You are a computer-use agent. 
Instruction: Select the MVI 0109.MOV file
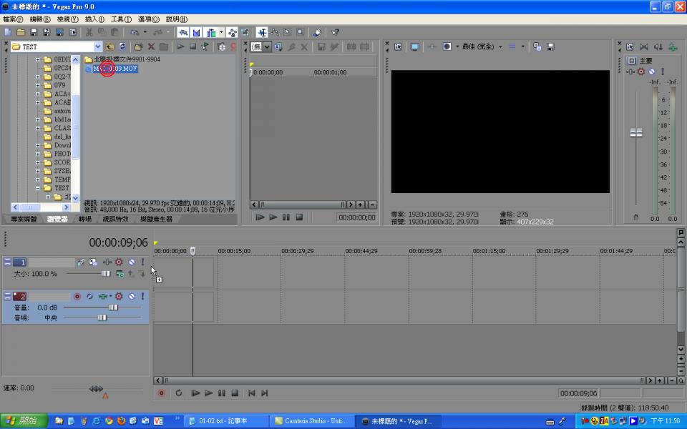114,69
